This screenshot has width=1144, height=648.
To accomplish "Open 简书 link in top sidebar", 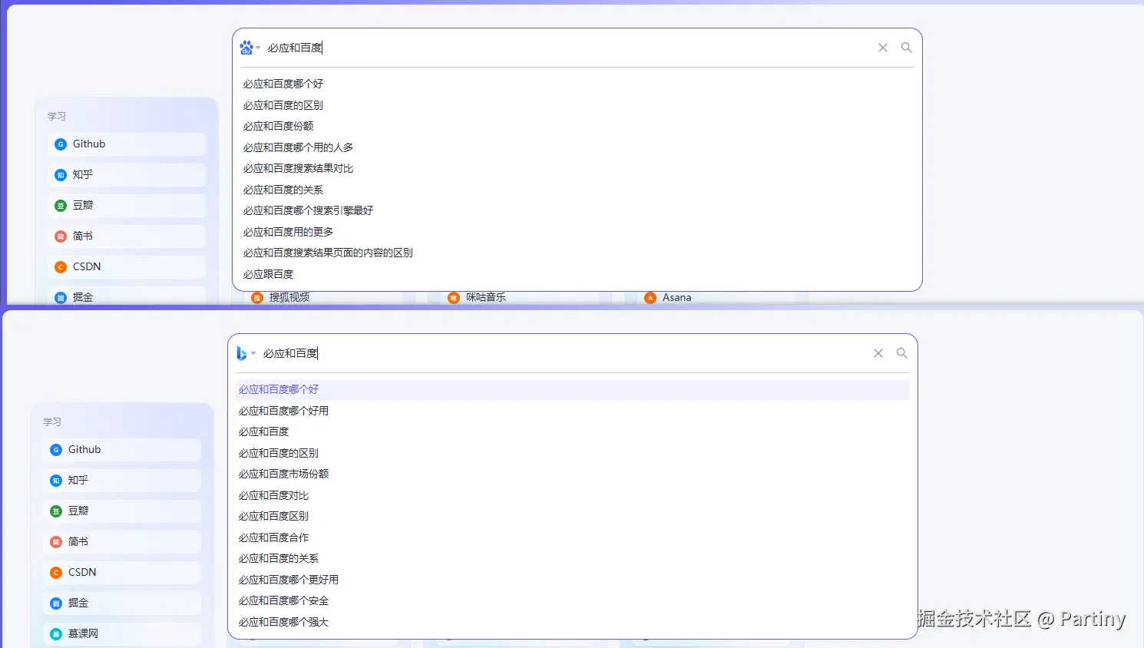I will (x=127, y=236).
